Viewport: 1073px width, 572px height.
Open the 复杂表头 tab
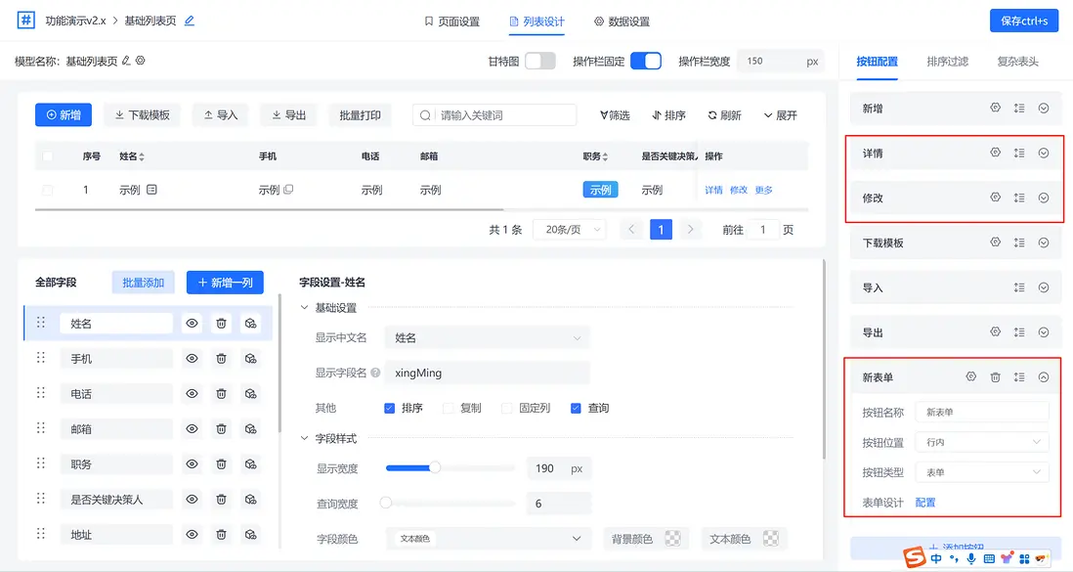point(1017,62)
